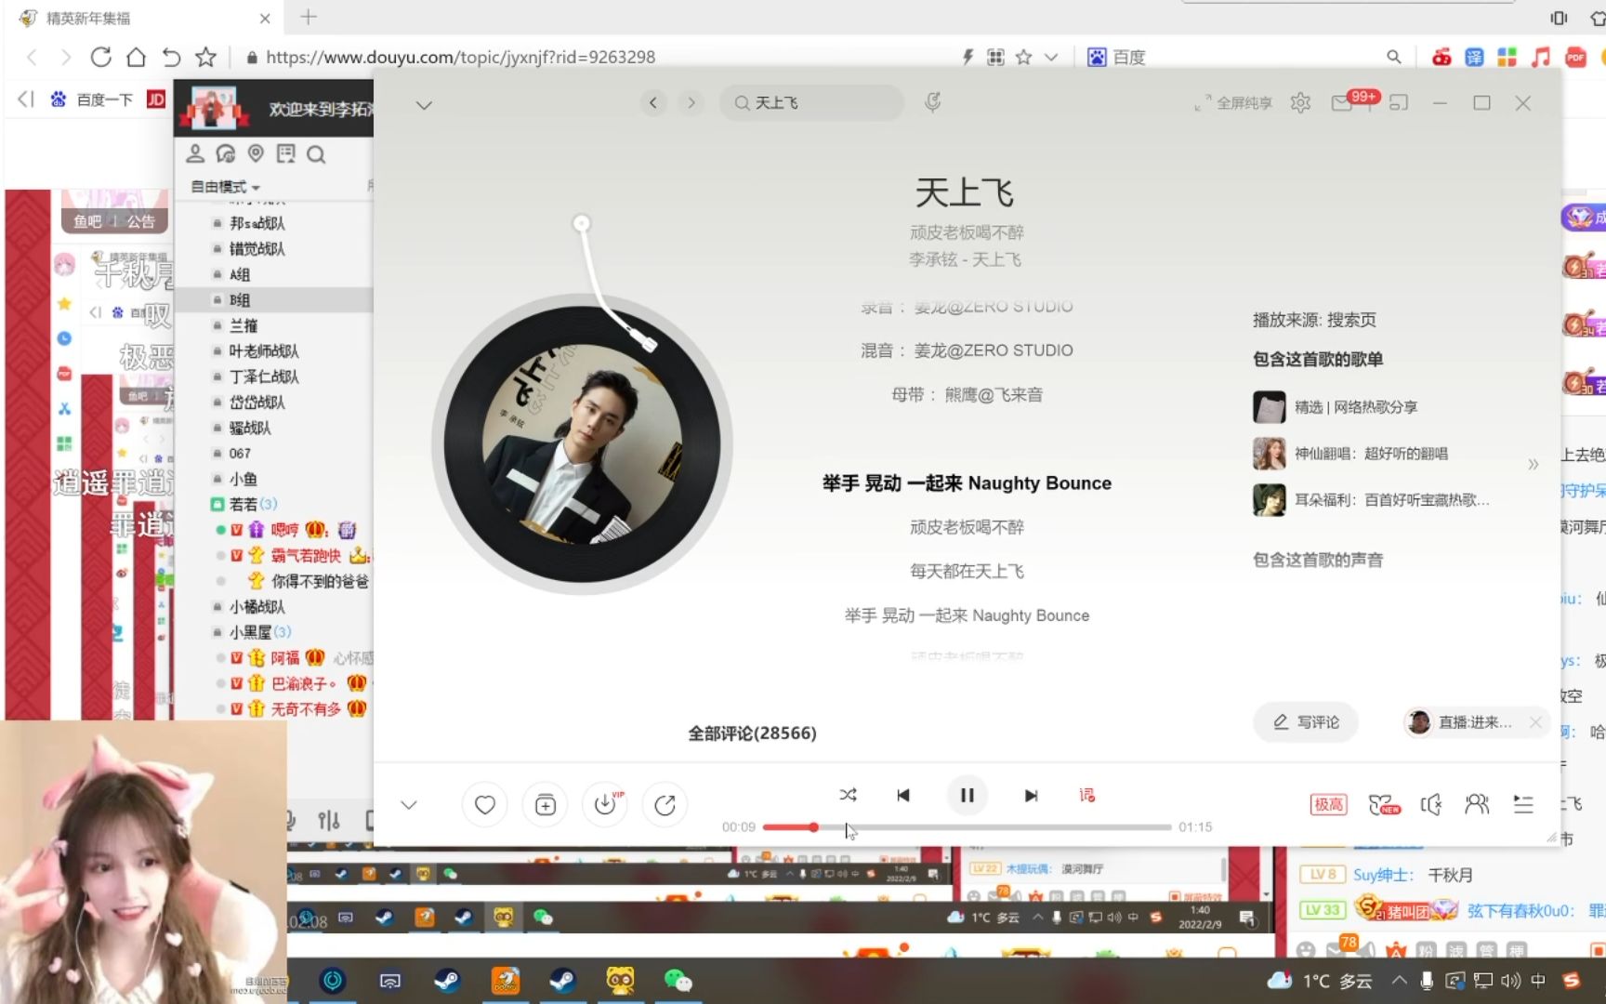Toggle the desktop lyrics display

[1086, 795]
